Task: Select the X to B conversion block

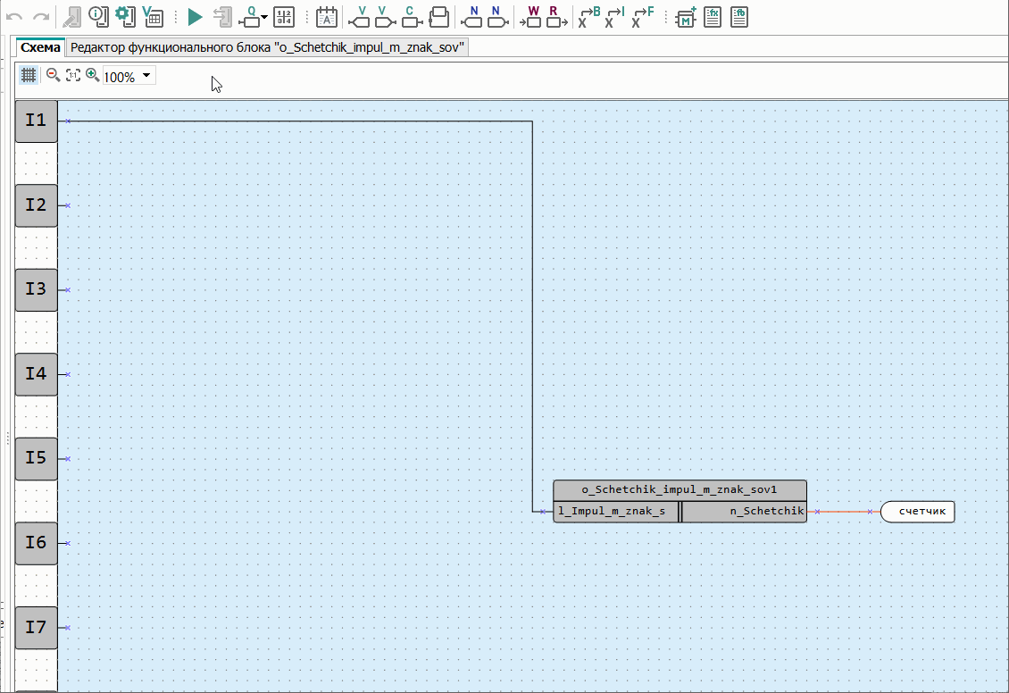Action: point(588,17)
